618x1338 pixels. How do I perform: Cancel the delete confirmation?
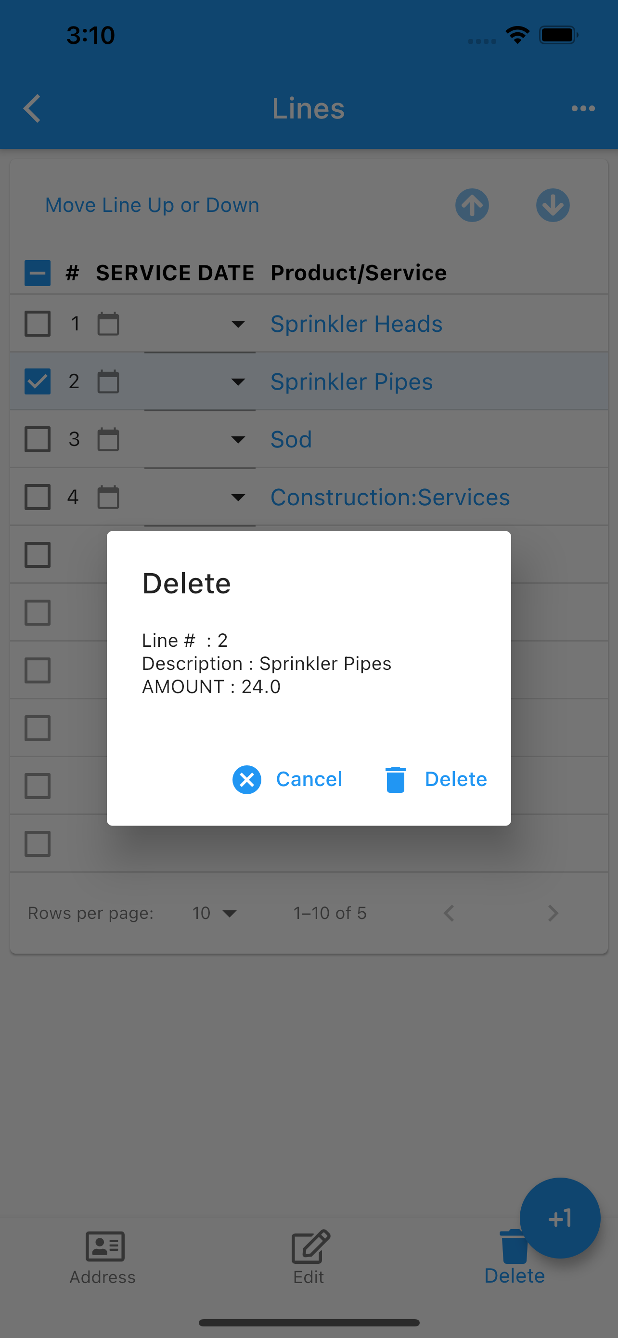287,779
